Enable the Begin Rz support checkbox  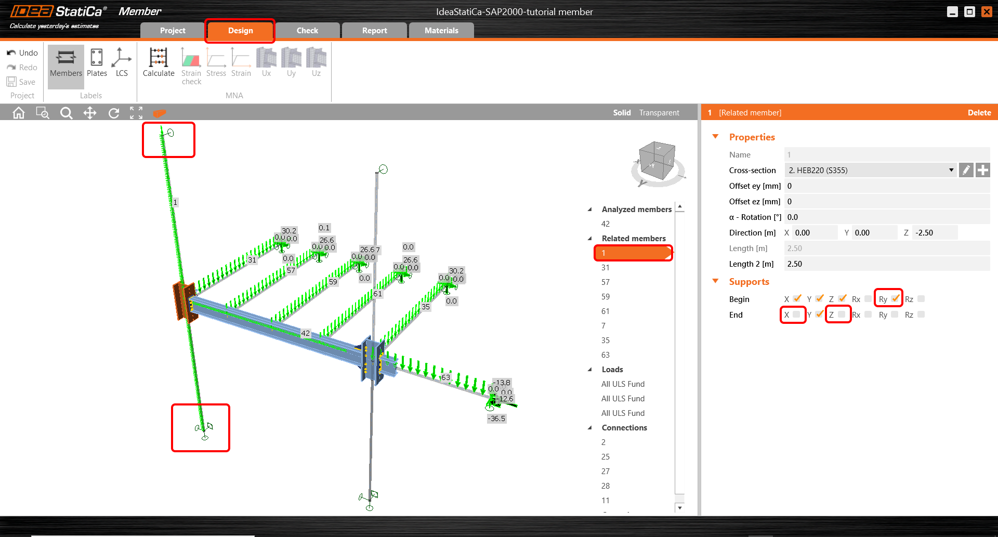point(921,298)
